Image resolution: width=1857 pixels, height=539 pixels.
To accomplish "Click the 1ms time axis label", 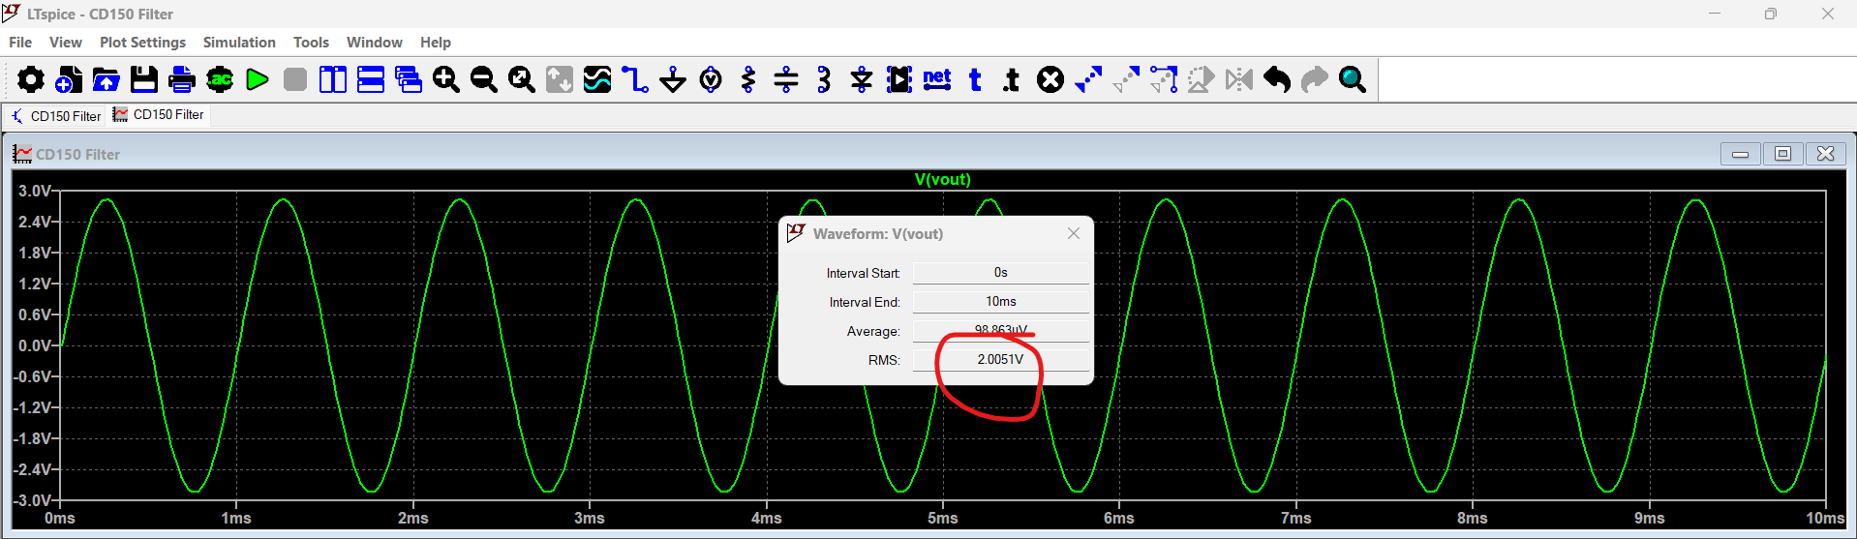I will coord(236,519).
